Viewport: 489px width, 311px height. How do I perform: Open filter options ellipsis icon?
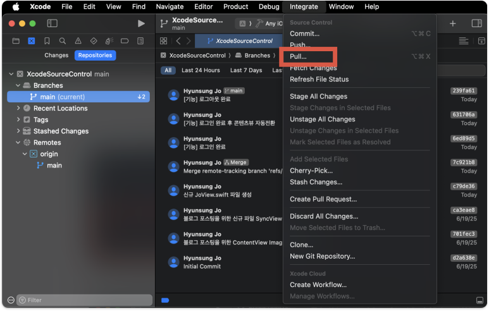coord(11,300)
